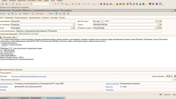176x99 pixels.
Task: Click the magnifier search icon in main toolbar
Action: pyautogui.click(x=31, y=4)
